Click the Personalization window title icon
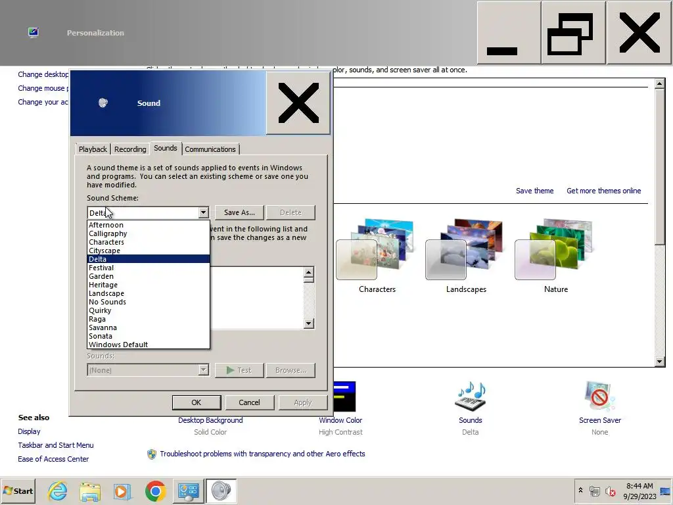This screenshot has width=673, height=505. tap(34, 33)
